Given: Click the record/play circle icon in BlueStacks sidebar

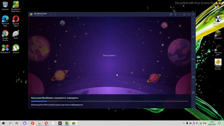Looking at the screenshot, I should 193,37.
